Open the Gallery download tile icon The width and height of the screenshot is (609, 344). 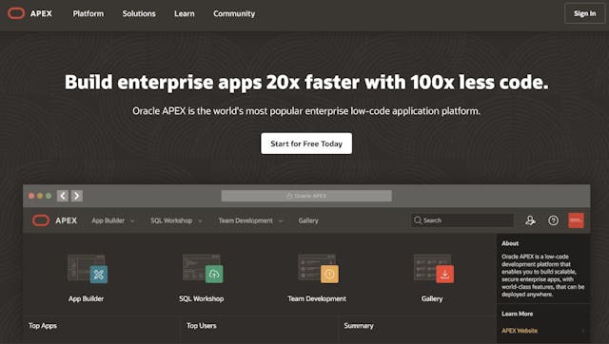pos(434,269)
